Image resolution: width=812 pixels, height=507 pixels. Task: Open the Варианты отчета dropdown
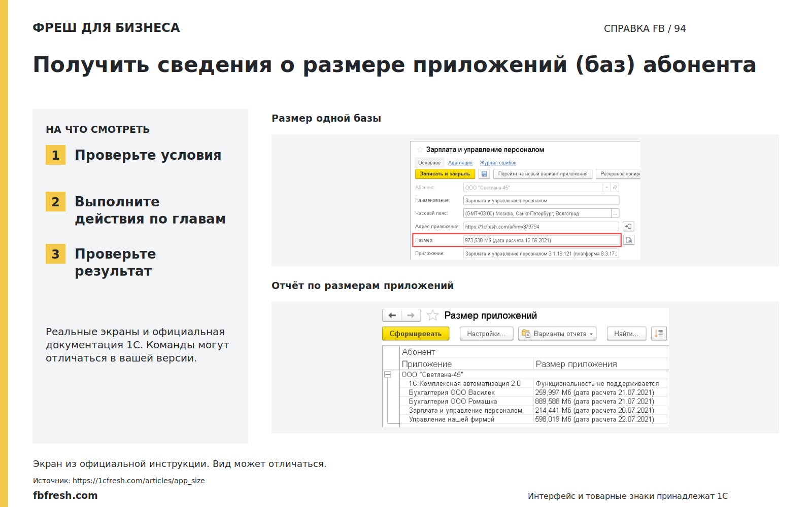click(557, 334)
